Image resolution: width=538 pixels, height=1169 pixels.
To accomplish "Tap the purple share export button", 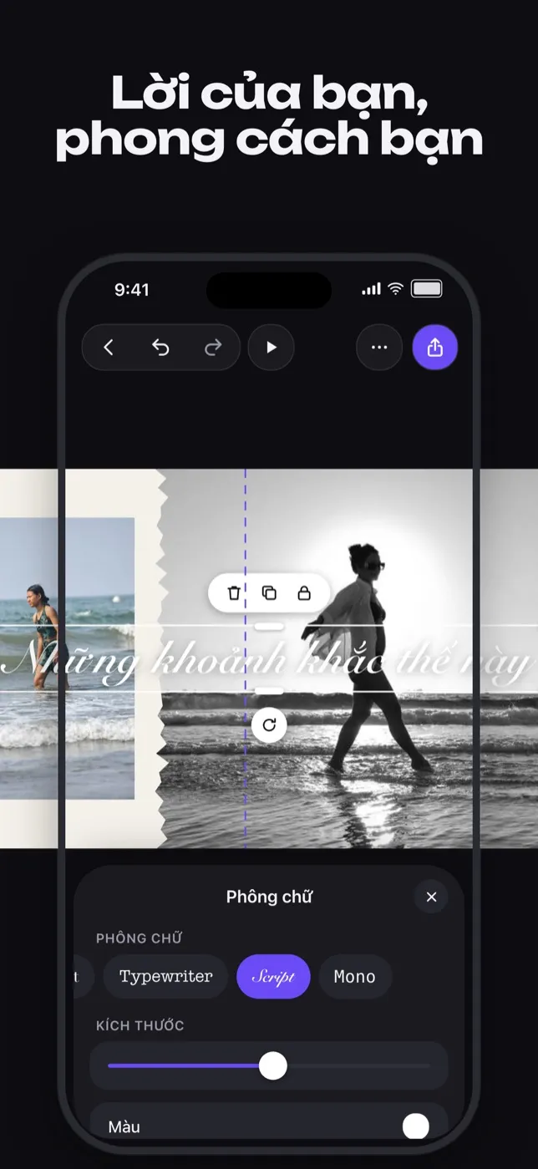I will [435, 348].
